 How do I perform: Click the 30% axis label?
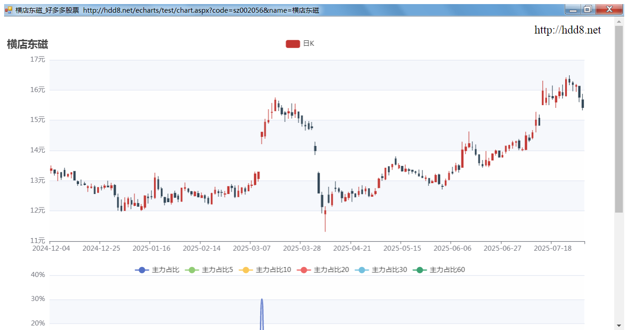(38, 299)
